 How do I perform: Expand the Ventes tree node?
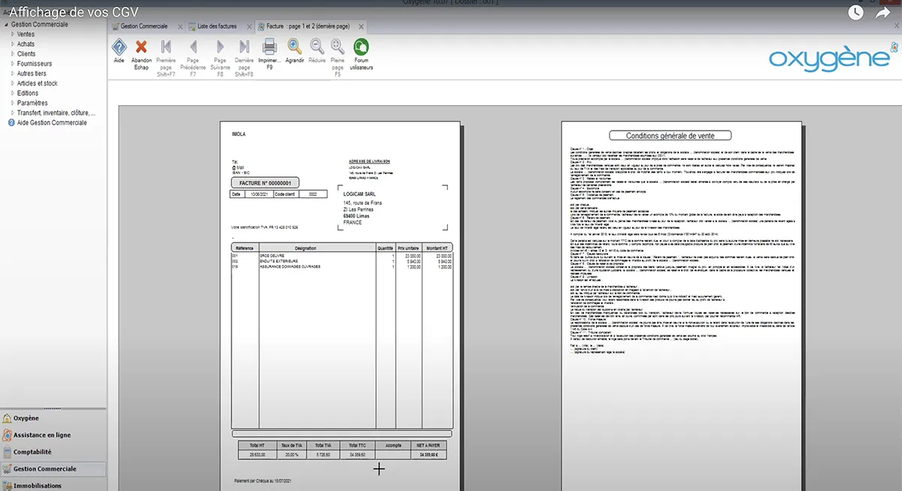click(26, 35)
